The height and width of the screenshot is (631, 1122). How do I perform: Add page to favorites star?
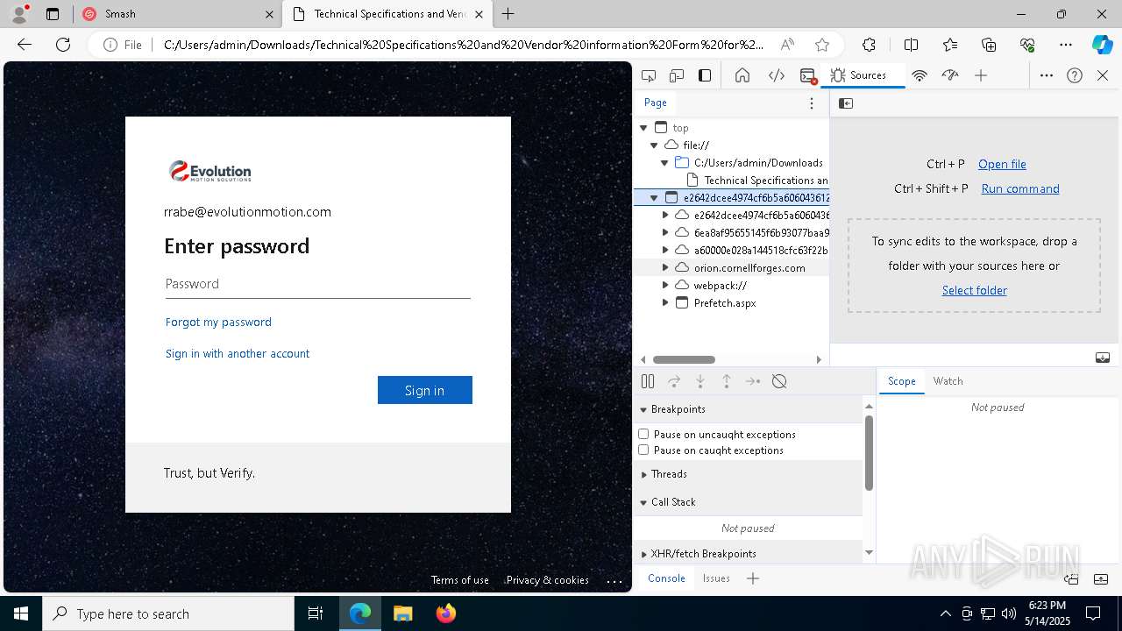821,45
